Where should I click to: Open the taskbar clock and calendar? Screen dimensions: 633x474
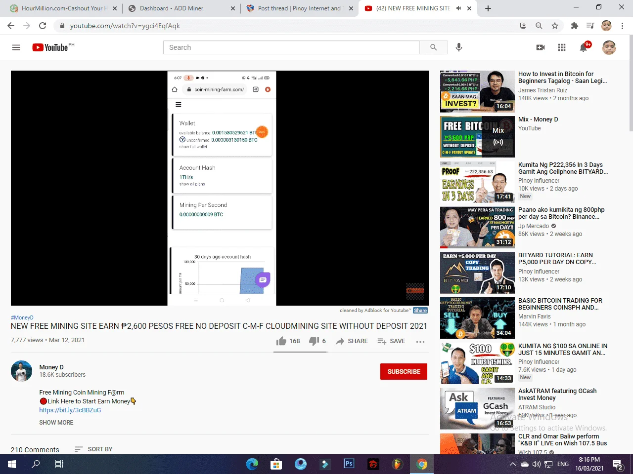[589, 464]
